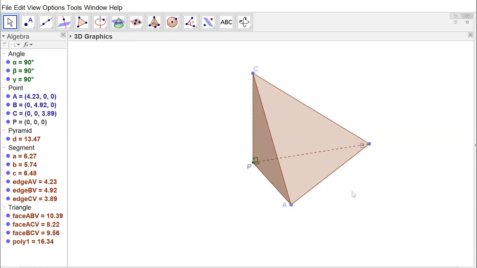477x268 pixels.
Task: Collapse the Algebra panel header triangle
Action: click(x=3, y=36)
